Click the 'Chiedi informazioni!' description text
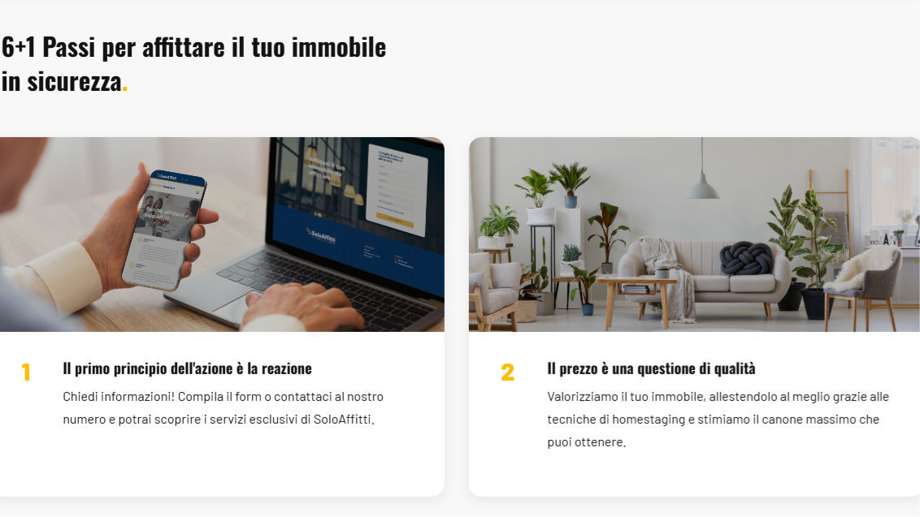 point(223,408)
